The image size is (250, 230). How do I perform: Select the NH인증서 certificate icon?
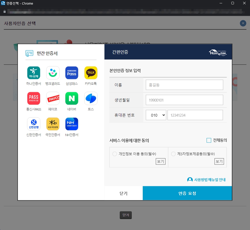coord(72,124)
